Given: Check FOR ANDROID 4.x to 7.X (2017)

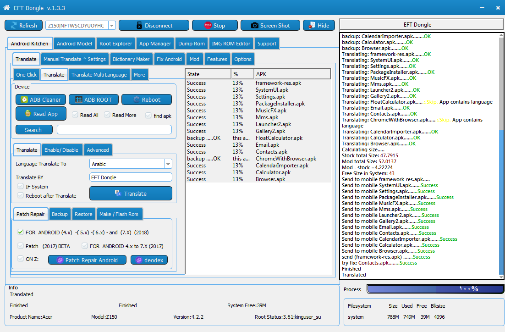Looking at the screenshot, I should [x=85, y=246].
